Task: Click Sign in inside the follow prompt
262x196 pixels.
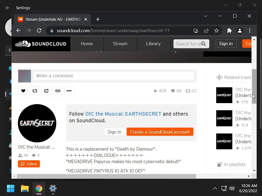Action: [x=114, y=132]
